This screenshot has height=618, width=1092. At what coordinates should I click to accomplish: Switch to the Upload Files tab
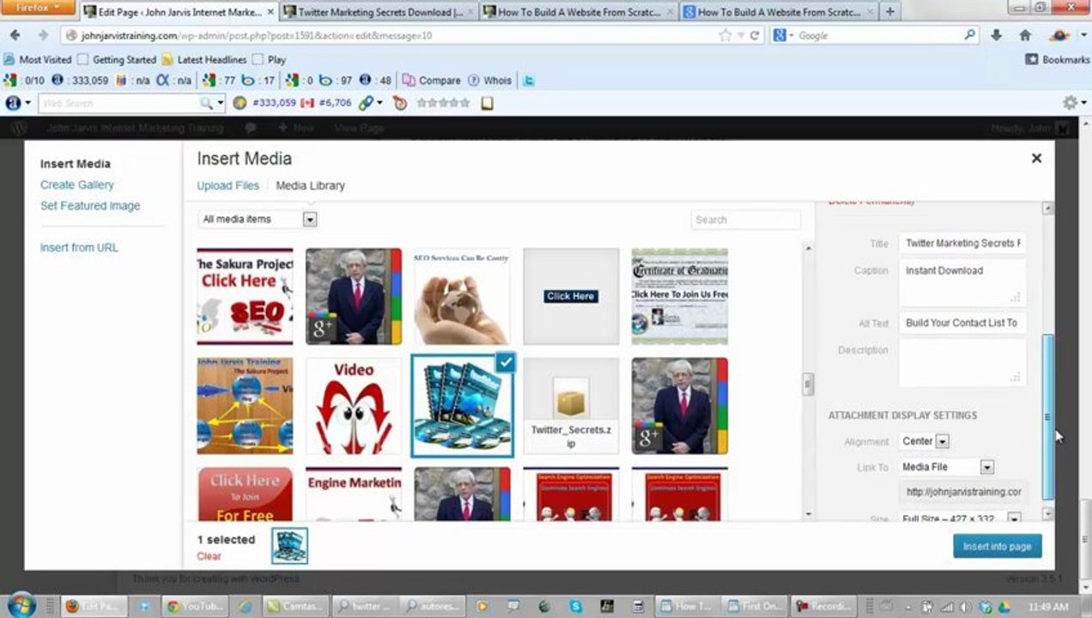tap(227, 185)
